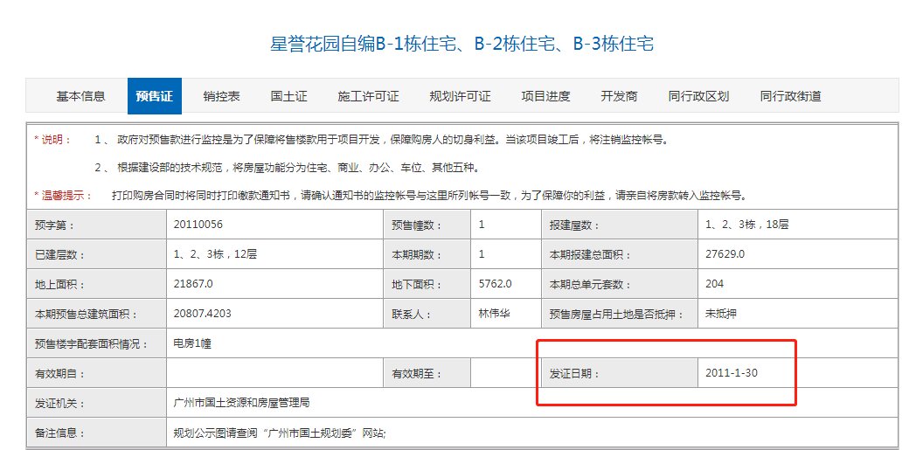The image size is (916, 450).
Task: Switch to the 销控表 tab
Action: (x=221, y=96)
